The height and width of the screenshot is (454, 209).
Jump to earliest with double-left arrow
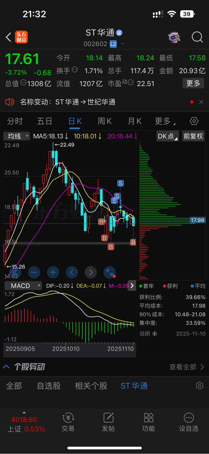15,272
